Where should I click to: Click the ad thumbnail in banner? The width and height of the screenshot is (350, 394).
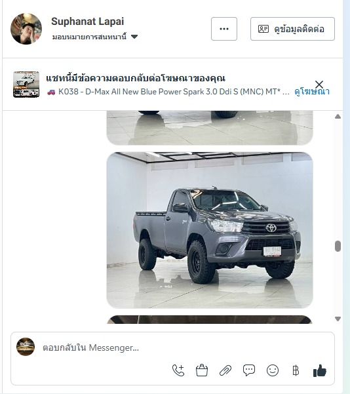[x=26, y=85]
